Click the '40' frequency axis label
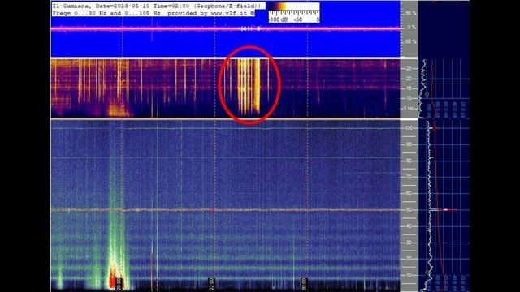The height and width of the screenshot is (292, 520). 409,225
